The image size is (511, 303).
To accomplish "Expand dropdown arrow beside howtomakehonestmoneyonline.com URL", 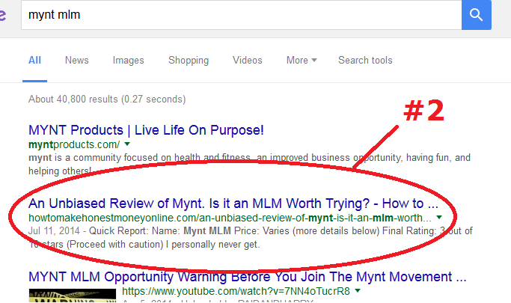I will [x=439, y=217].
